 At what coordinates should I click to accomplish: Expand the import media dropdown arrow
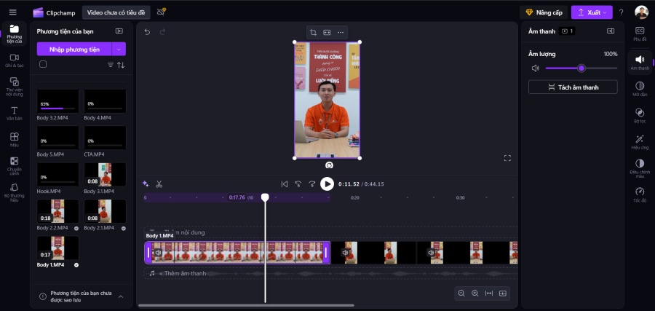tap(119, 50)
